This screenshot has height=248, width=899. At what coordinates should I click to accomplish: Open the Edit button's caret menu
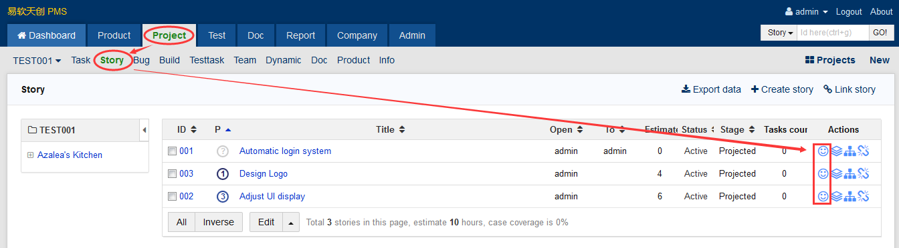291,223
